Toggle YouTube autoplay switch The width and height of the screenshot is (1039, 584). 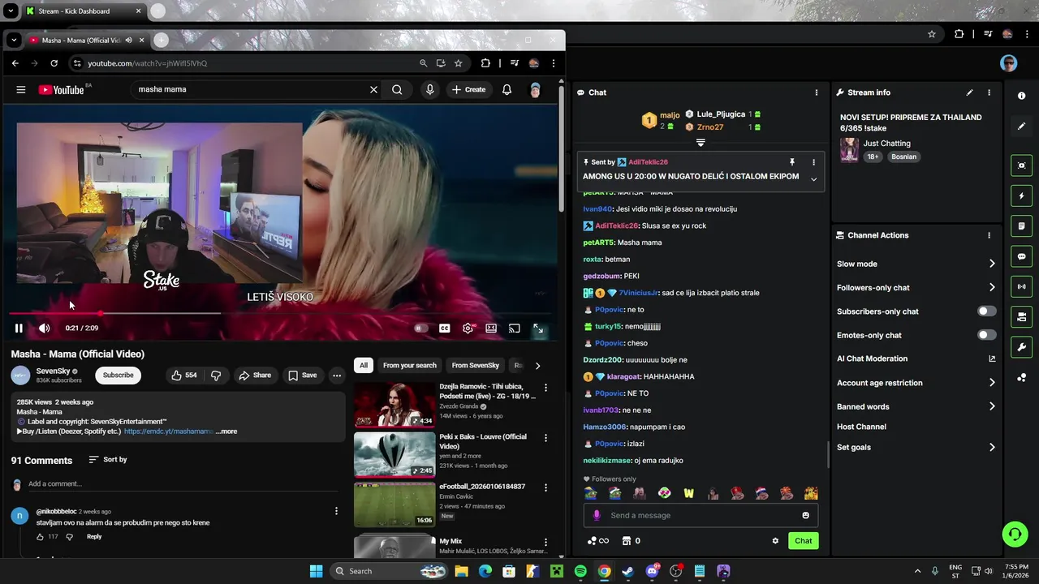(420, 328)
